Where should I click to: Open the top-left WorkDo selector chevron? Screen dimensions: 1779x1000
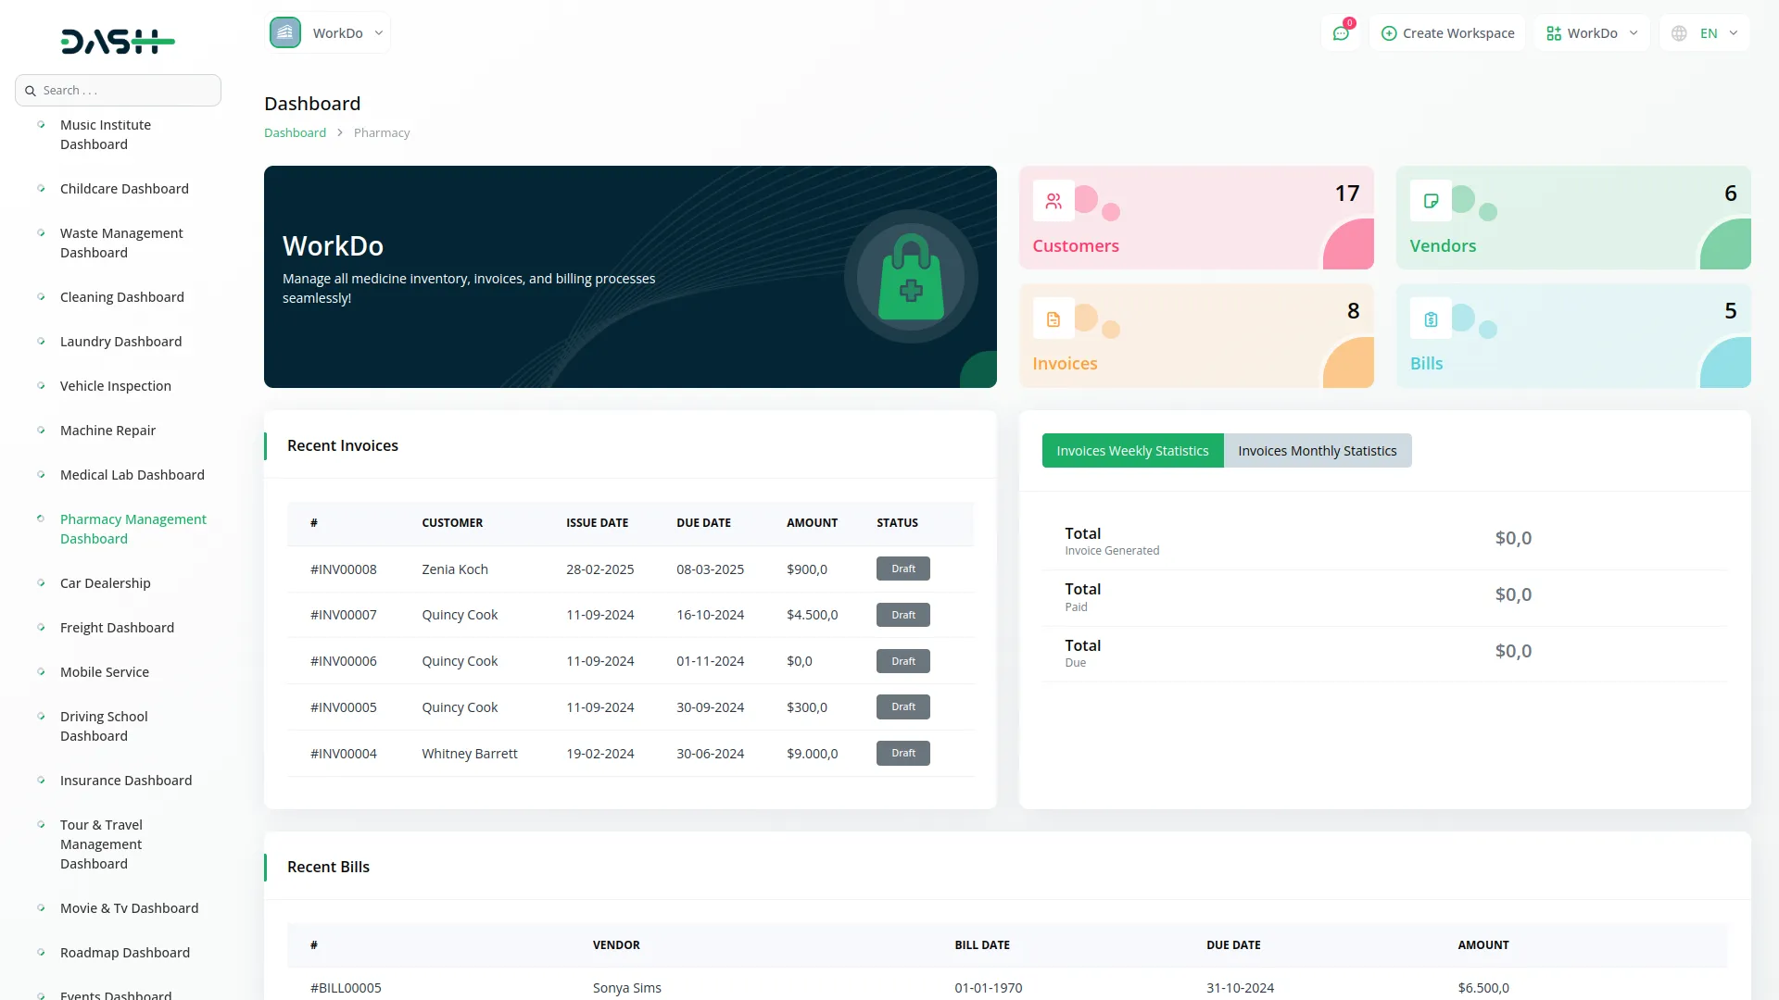tap(378, 32)
